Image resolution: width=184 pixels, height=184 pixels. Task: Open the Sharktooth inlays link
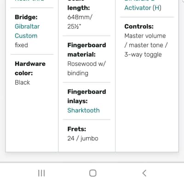83,110
